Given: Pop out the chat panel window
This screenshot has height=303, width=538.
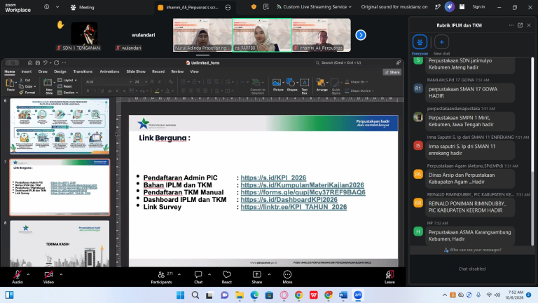Looking at the screenshot, I should (520, 25).
